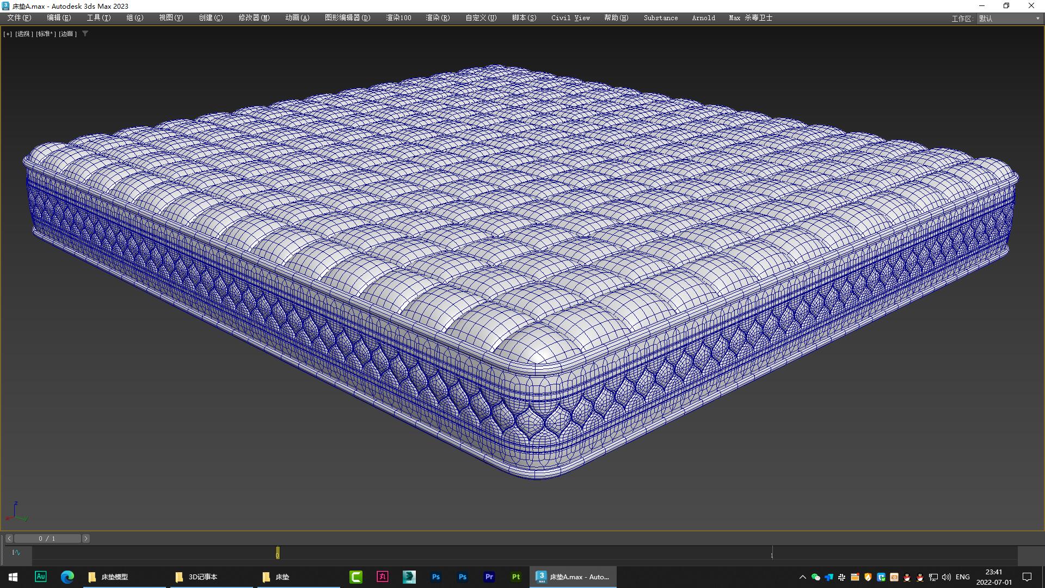Screen dimensions: 1045x588
Task: Click the Arnold menu item
Action: click(x=703, y=17)
